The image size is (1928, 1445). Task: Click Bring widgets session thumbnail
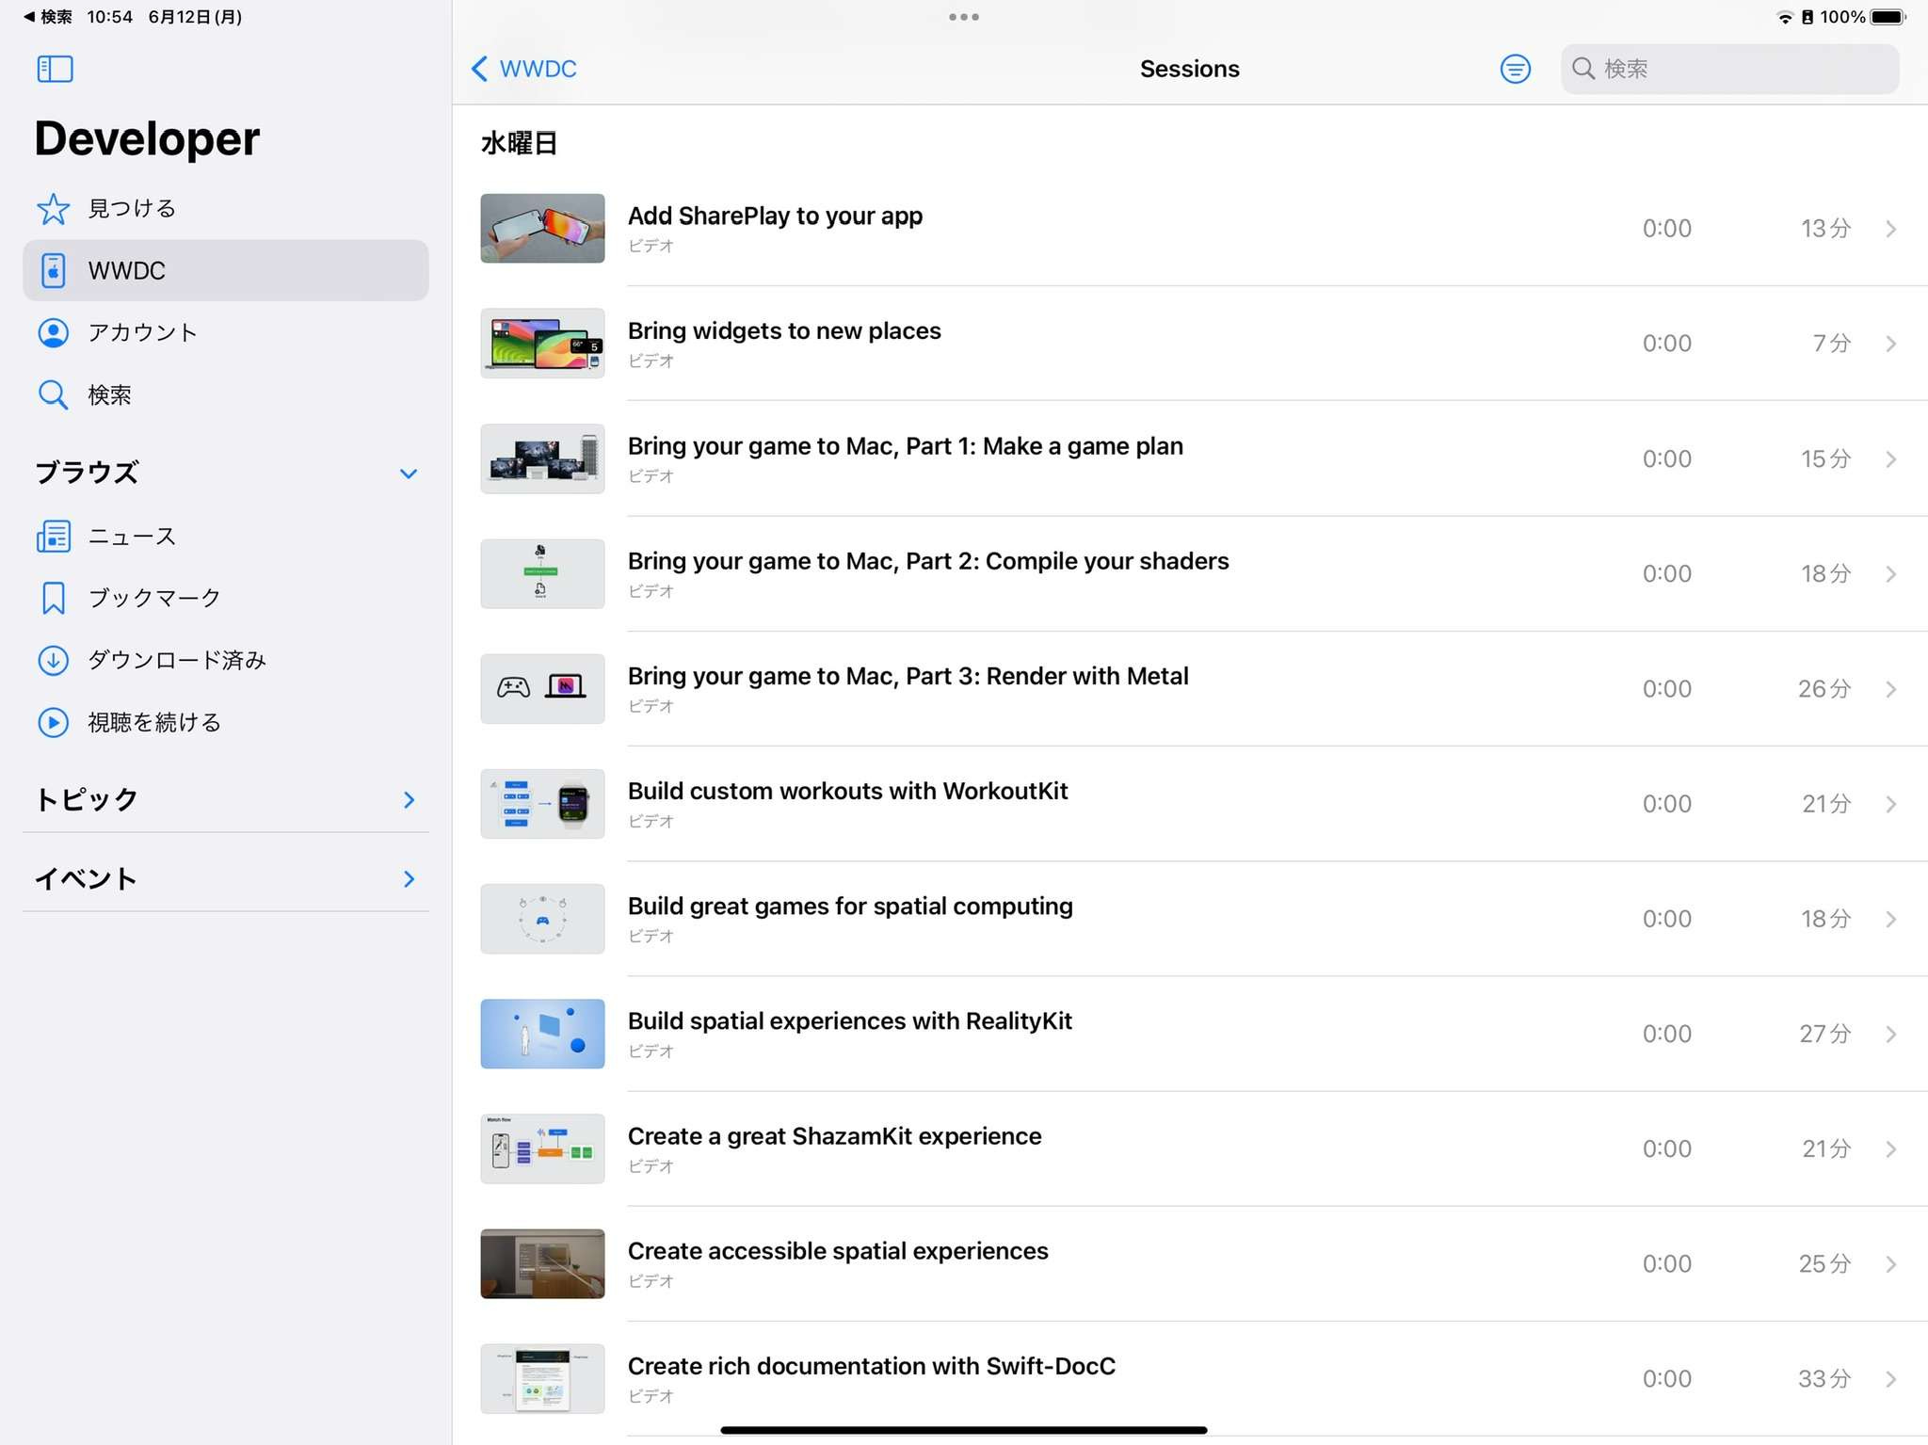pos(542,344)
